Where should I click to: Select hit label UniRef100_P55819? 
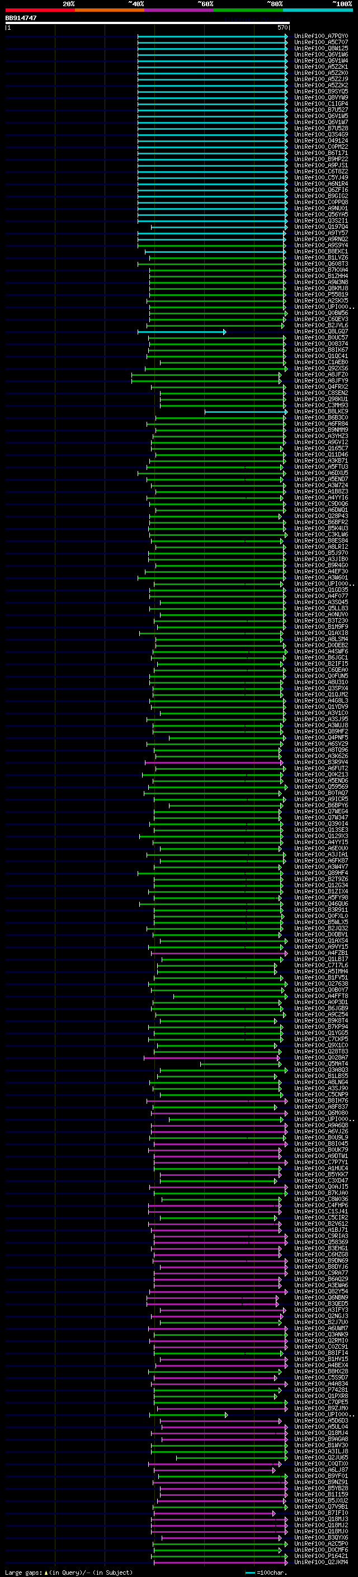click(x=321, y=294)
